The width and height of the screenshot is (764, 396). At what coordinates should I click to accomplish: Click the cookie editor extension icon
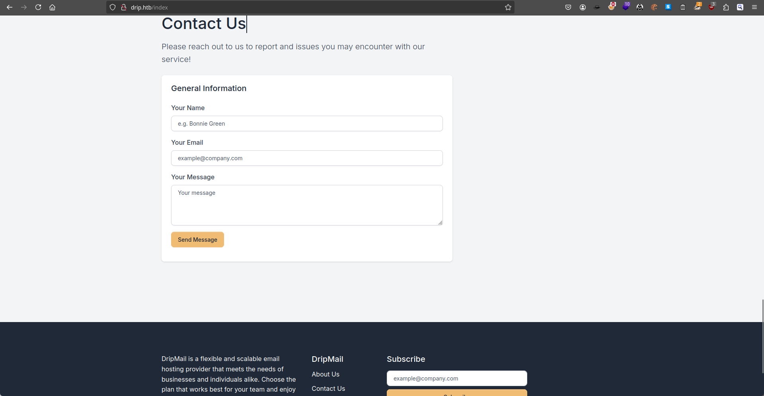654,7
